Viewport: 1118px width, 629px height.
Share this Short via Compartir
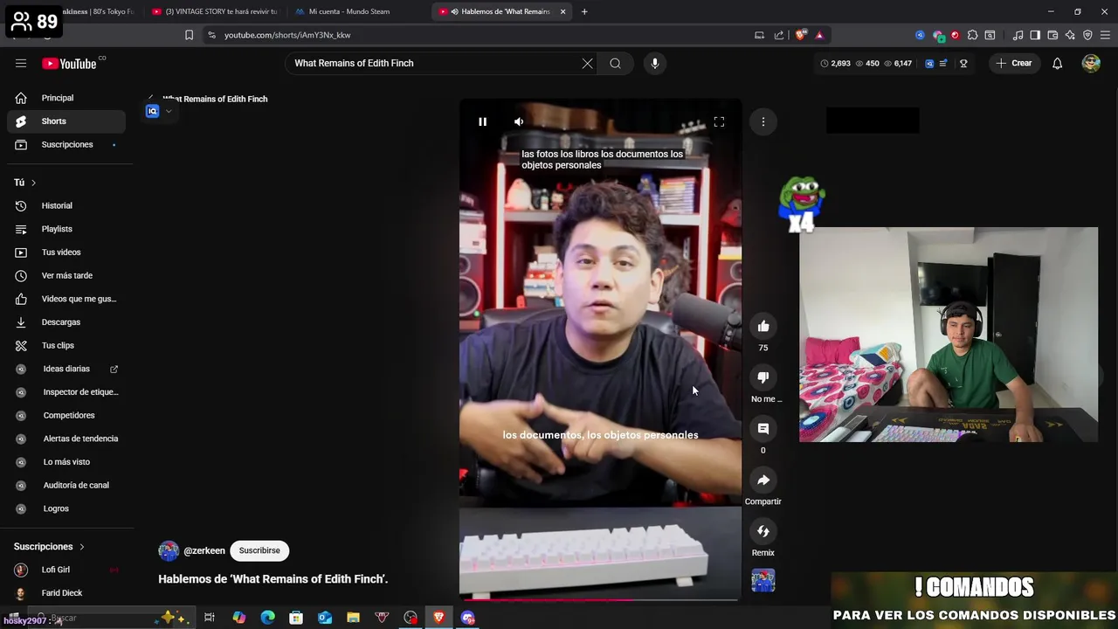(x=763, y=480)
